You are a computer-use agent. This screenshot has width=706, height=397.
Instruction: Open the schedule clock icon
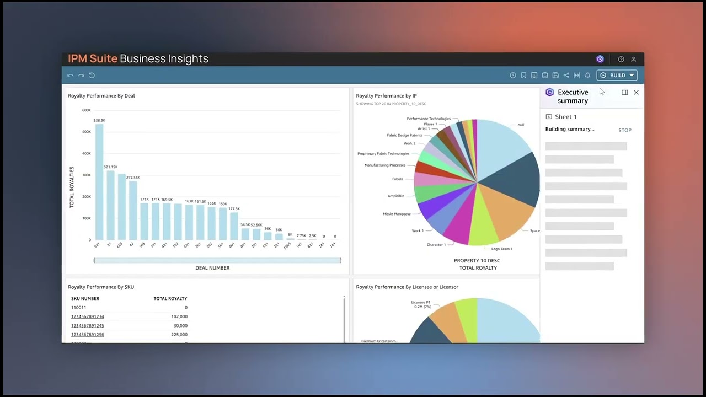[513, 76]
